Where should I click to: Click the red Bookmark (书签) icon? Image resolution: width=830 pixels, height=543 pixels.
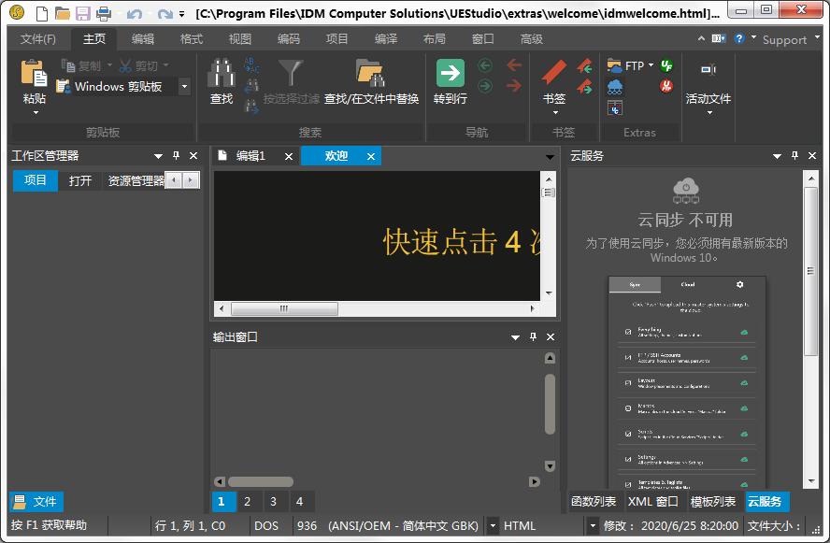[554, 75]
